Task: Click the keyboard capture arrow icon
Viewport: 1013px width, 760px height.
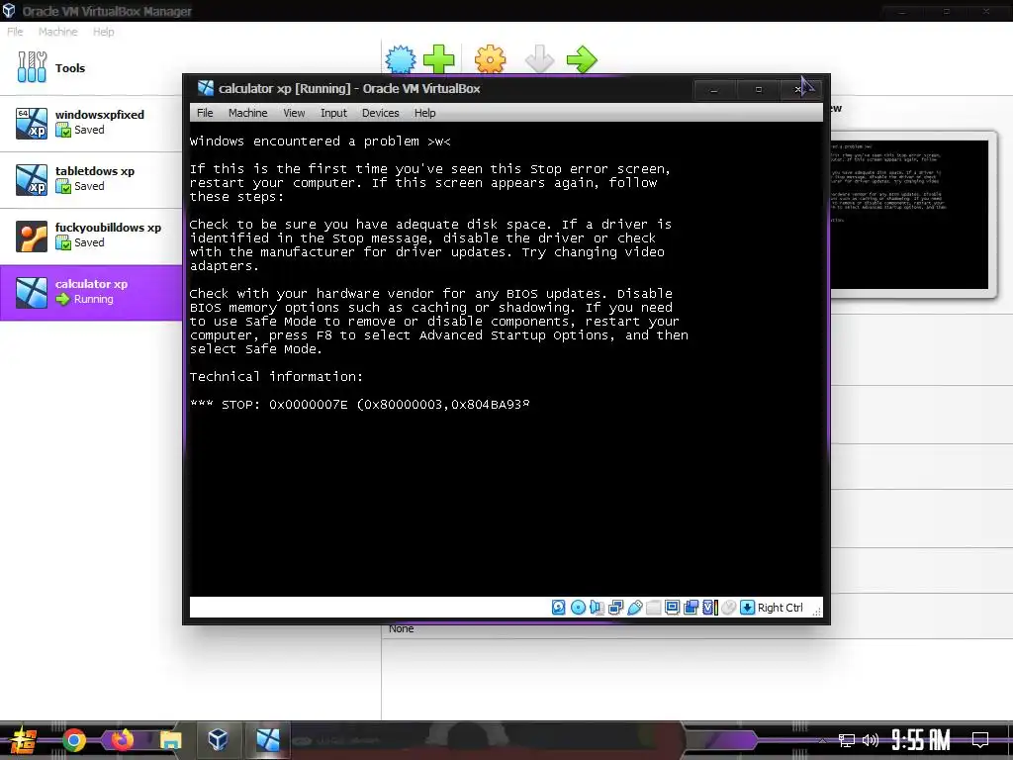Action: point(747,608)
